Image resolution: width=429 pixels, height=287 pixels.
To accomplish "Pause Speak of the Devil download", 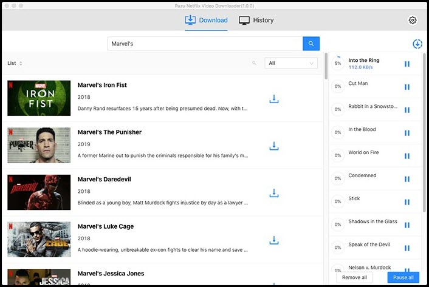I will (407, 248).
